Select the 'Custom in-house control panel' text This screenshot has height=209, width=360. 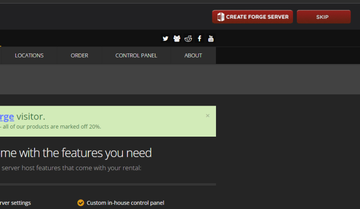tap(126, 203)
